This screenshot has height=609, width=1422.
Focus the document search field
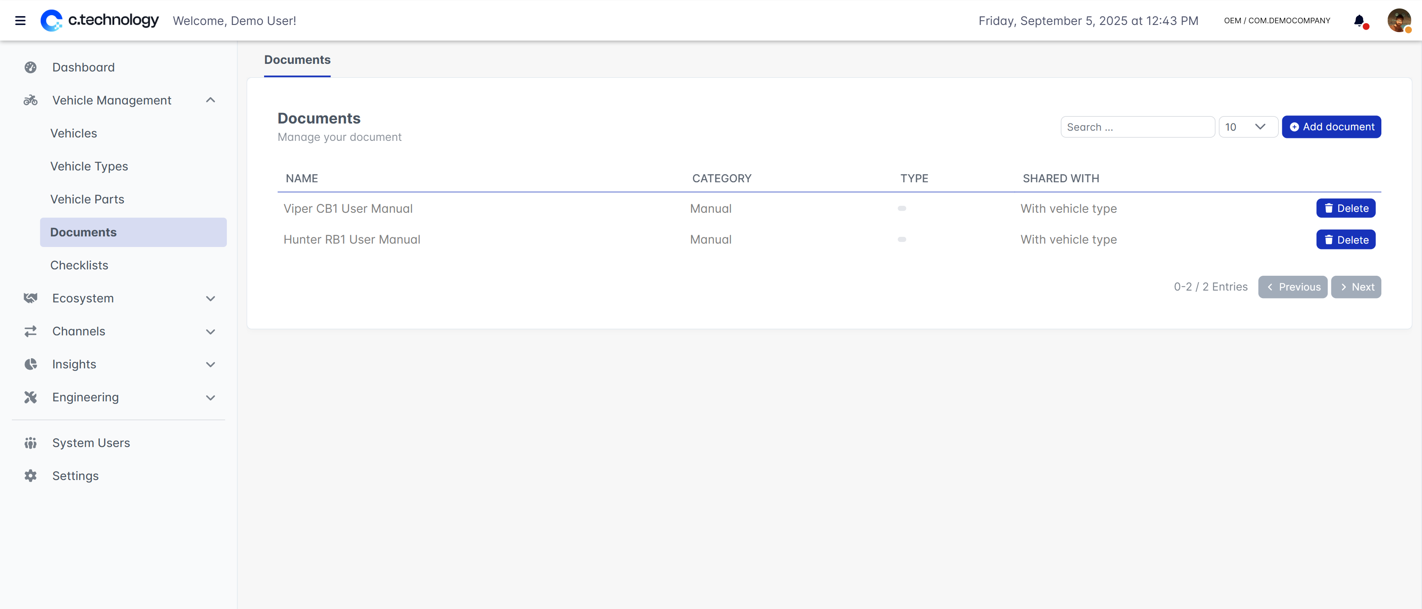point(1137,127)
